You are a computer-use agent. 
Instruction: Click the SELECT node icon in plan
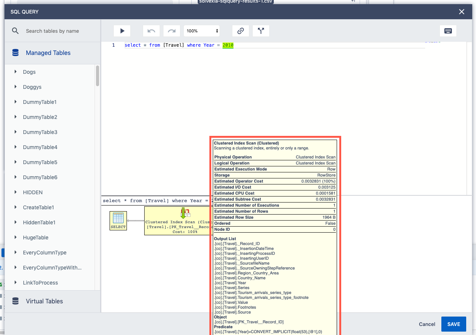pos(118,218)
